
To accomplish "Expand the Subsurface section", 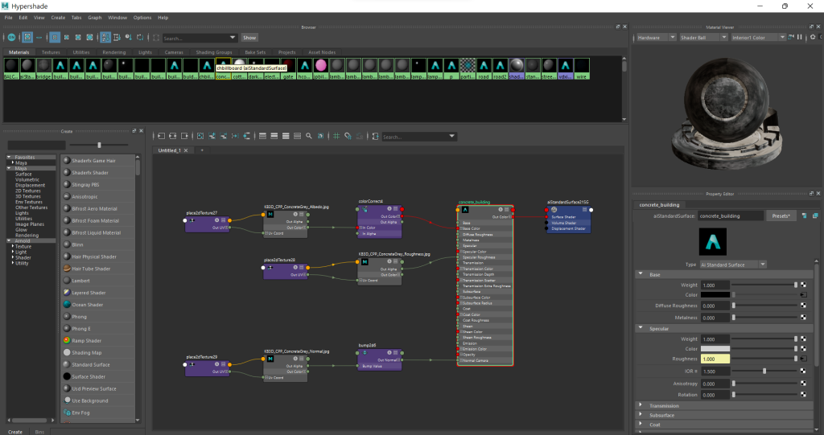I will (641, 415).
